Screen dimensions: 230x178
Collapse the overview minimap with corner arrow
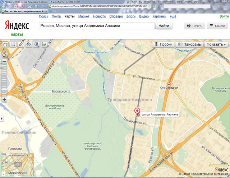(x=3, y=174)
